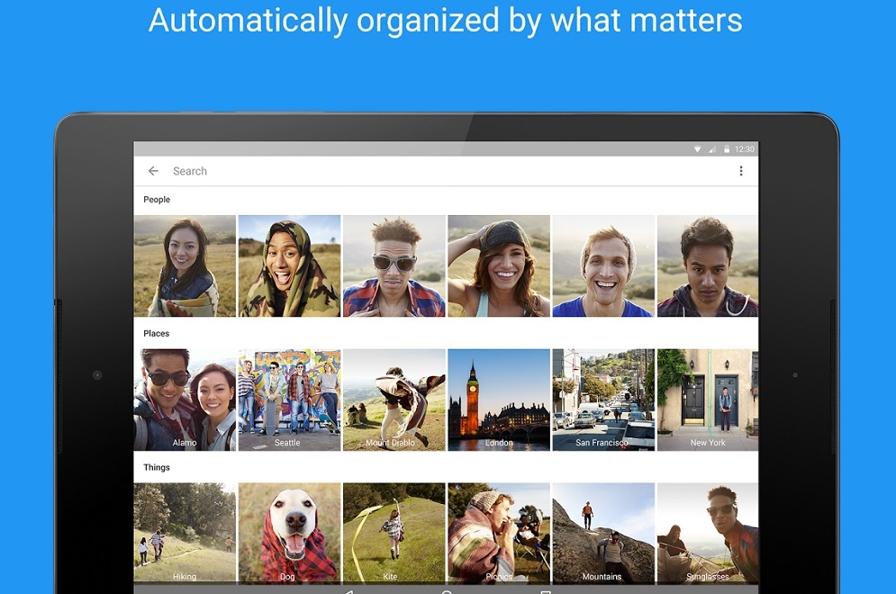Open the Kite things thumbnail
896x594 pixels.
point(394,534)
